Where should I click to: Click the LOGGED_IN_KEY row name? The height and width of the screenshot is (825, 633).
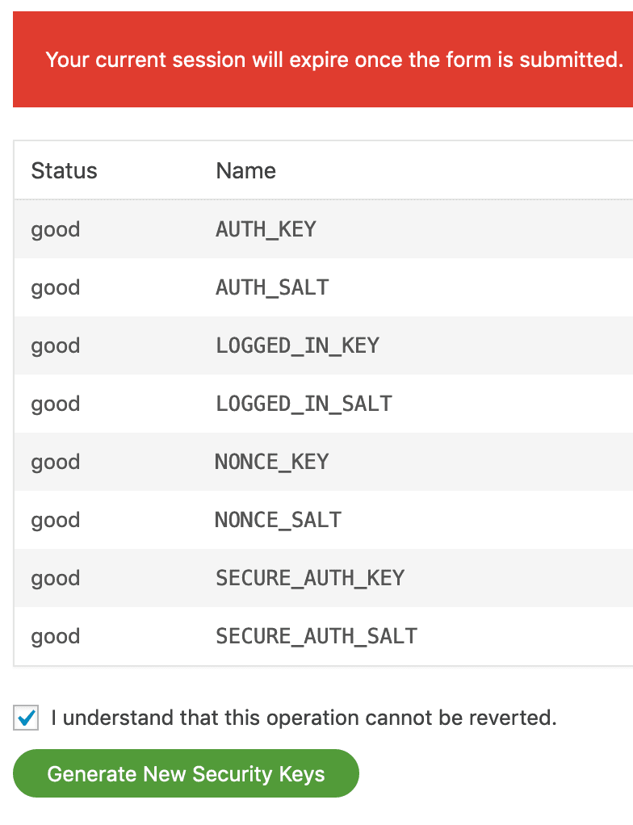click(x=297, y=345)
